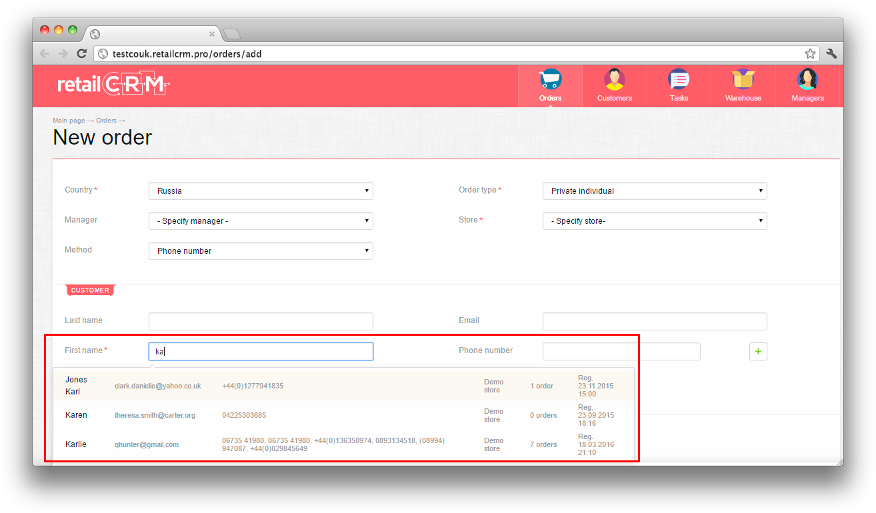The image size is (876, 513).
Task: Click the Phone number input field
Action: (621, 351)
